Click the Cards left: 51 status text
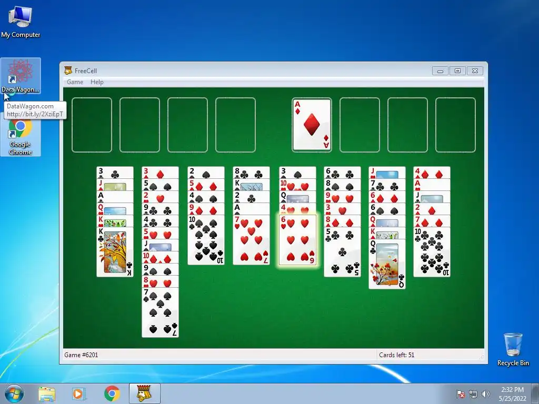Screen dimensions: 539x404 click(397, 355)
